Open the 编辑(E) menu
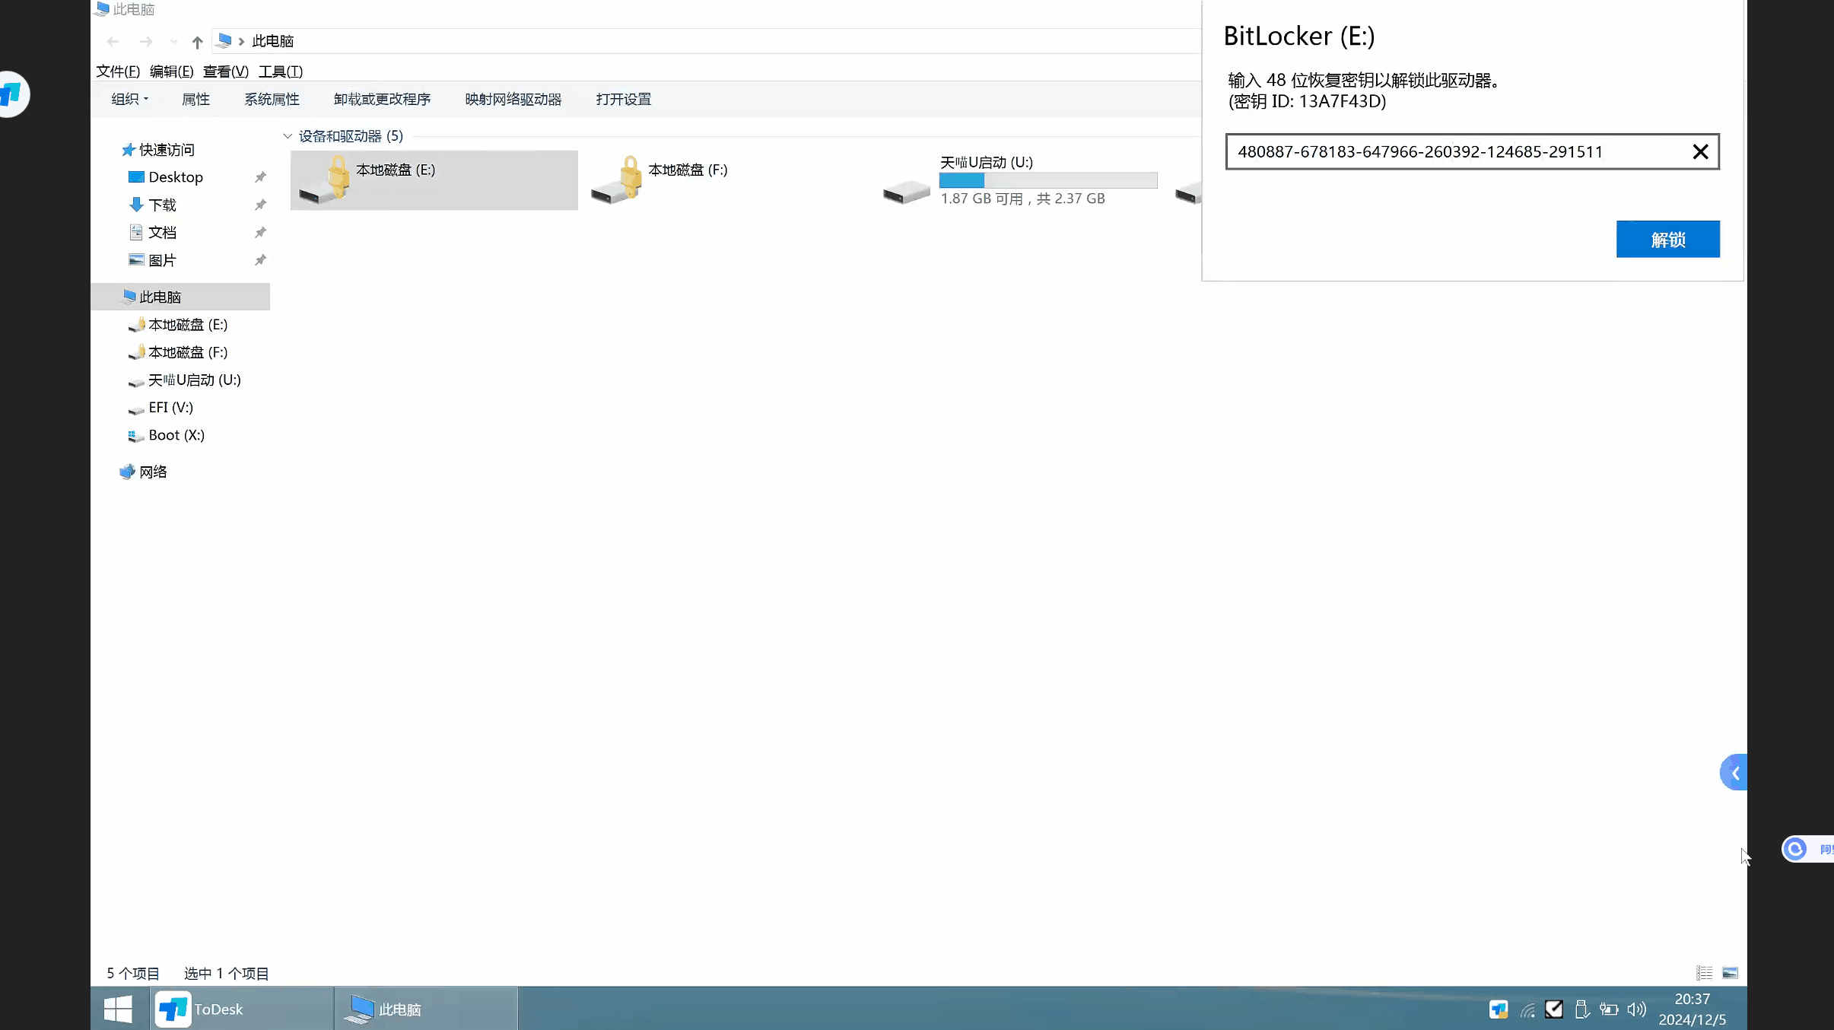 tap(172, 72)
